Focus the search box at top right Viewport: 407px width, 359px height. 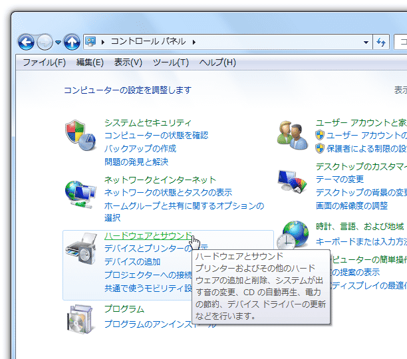coord(400,42)
